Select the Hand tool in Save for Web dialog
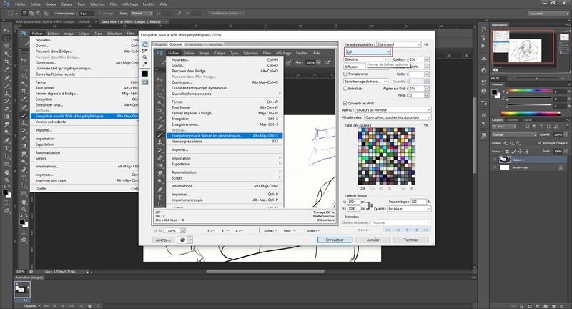572x309 pixels. 145,44
